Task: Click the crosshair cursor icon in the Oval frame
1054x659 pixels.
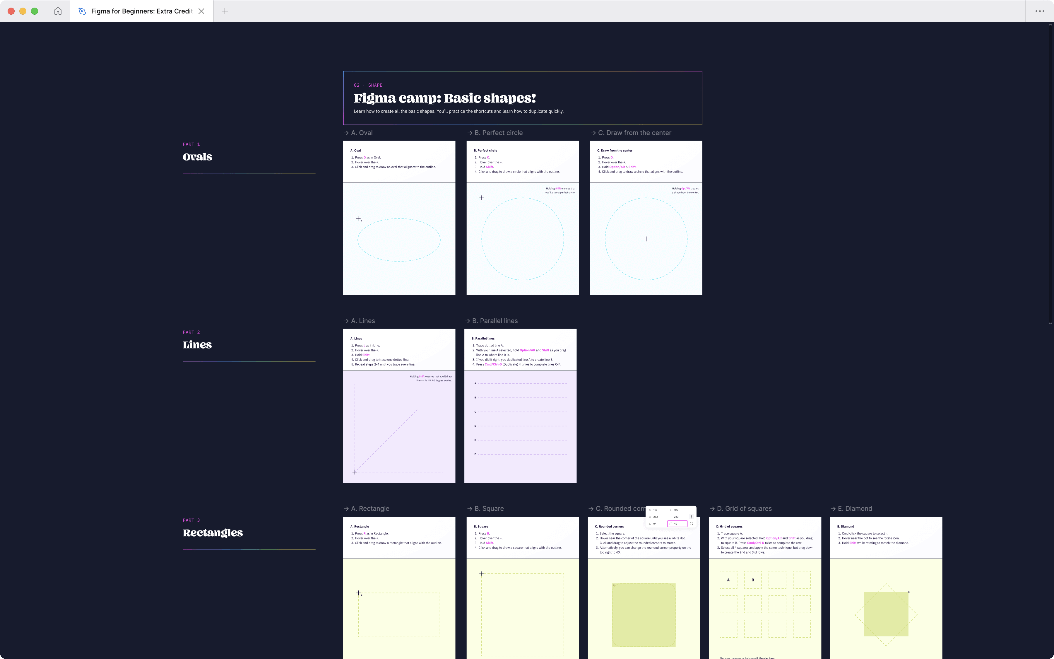Action: click(x=358, y=219)
